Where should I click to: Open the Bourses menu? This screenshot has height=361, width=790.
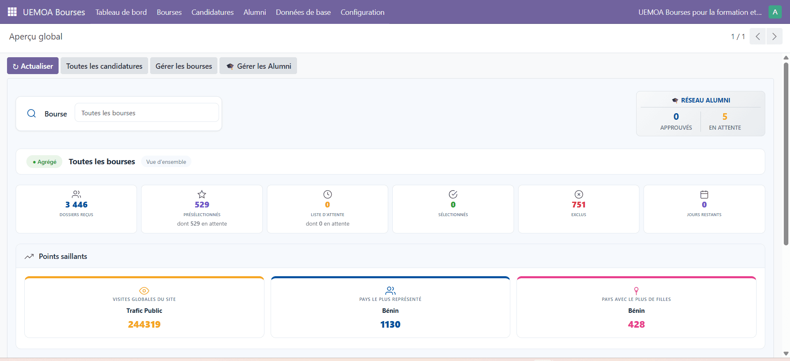169,12
